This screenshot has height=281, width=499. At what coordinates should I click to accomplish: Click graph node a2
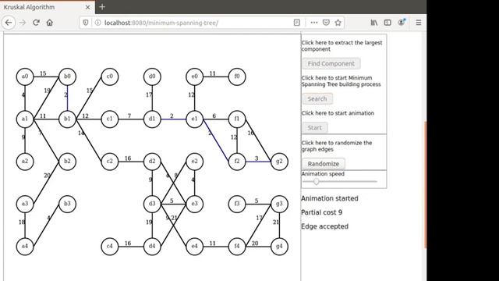25,162
